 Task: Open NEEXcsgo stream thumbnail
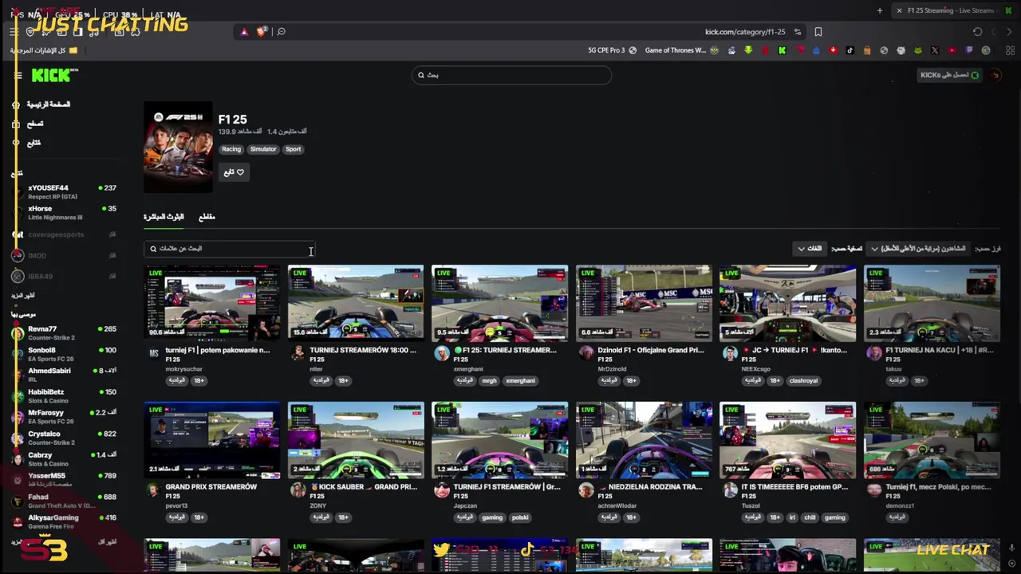pos(788,304)
